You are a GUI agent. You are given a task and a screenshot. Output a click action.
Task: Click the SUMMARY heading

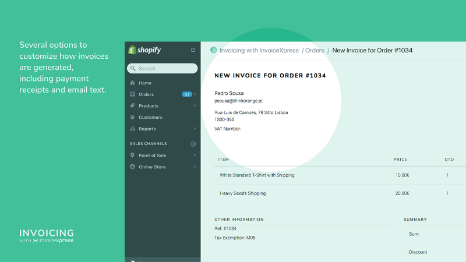415,219
